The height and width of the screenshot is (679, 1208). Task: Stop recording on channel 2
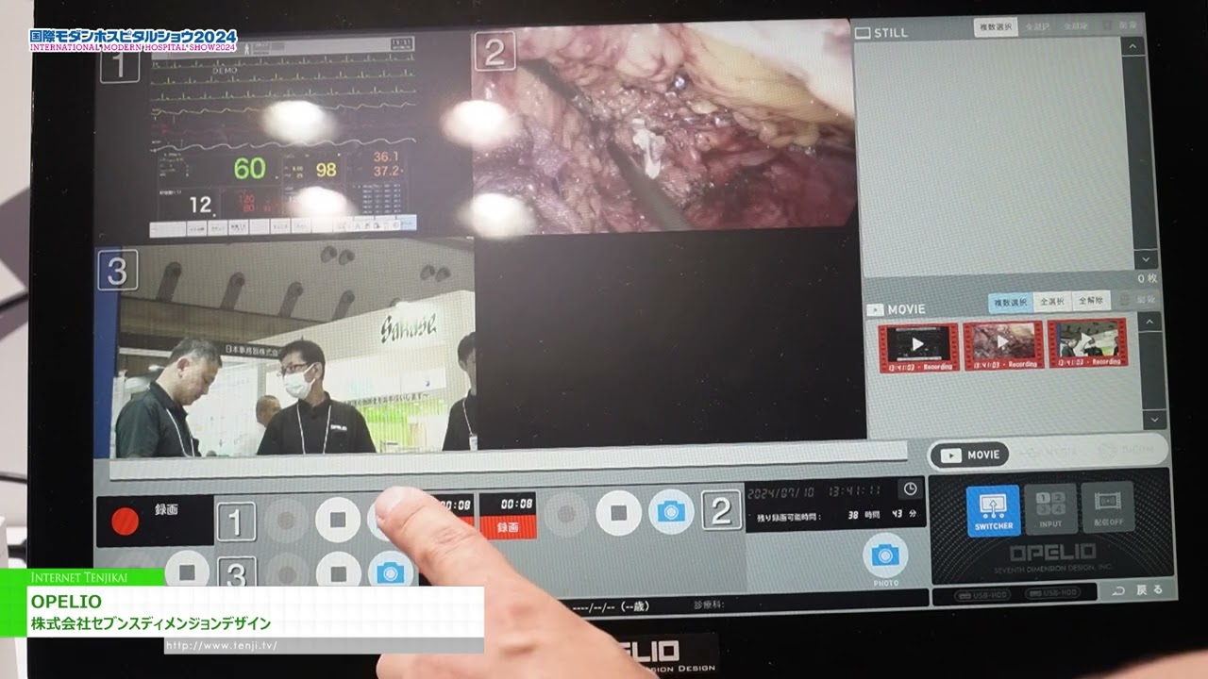click(x=618, y=513)
